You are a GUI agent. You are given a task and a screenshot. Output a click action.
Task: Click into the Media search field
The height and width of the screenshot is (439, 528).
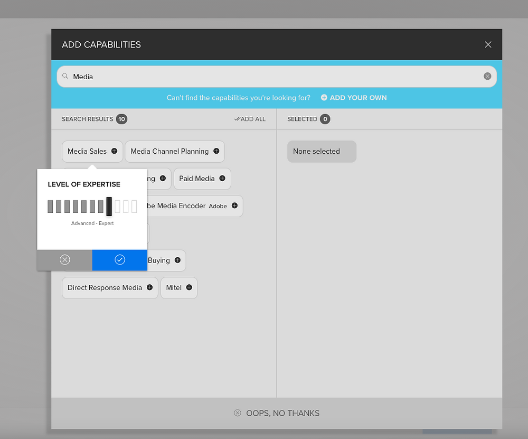[x=277, y=77]
